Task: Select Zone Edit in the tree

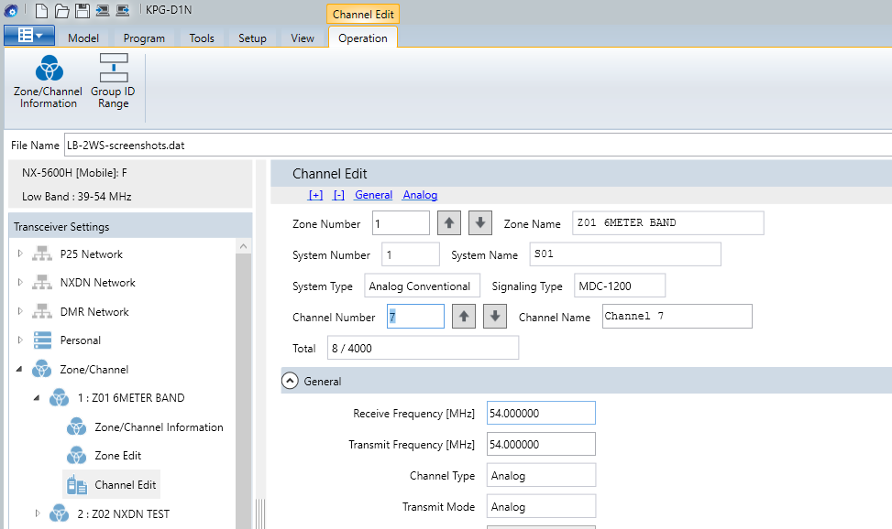Action: pyautogui.click(x=117, y=456)
